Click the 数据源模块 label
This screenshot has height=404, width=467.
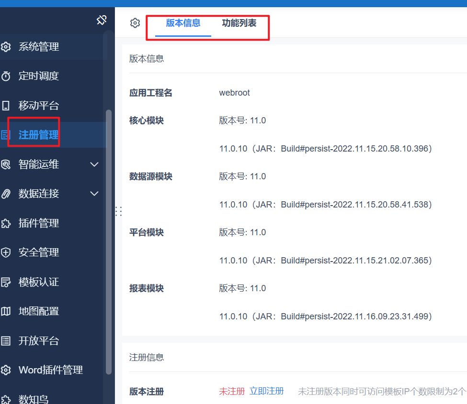tap(151, 176)
